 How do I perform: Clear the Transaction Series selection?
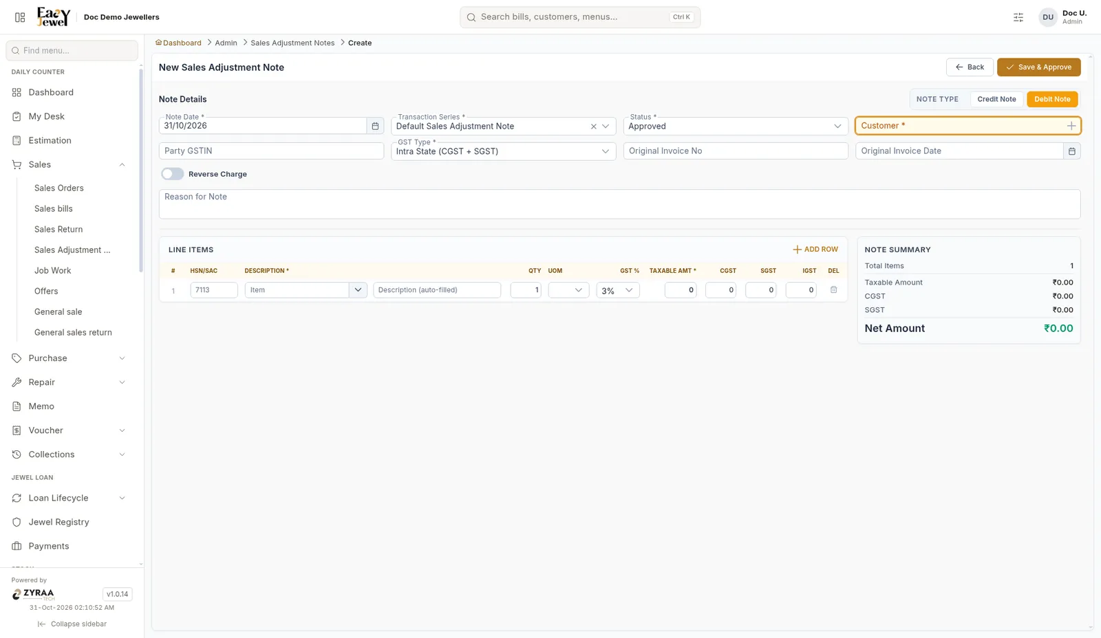click(x=593, y=126)
